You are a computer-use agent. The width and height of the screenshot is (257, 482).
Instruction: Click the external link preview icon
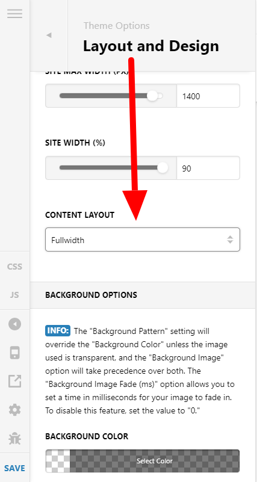[15, 381]
